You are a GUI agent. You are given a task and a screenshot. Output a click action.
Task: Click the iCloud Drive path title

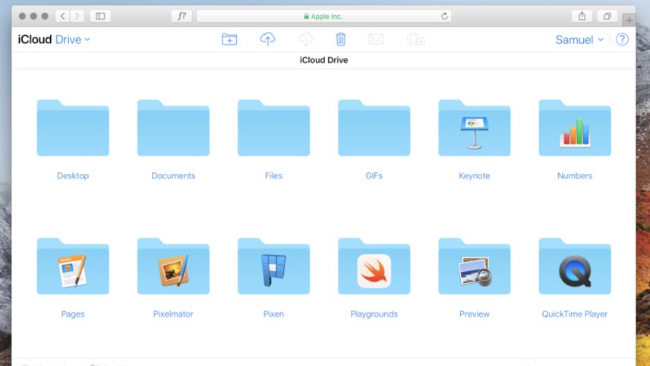[323, 60]
